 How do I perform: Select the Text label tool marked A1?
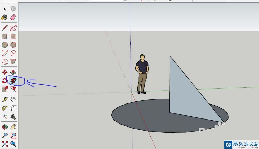(x=13, y=108)
